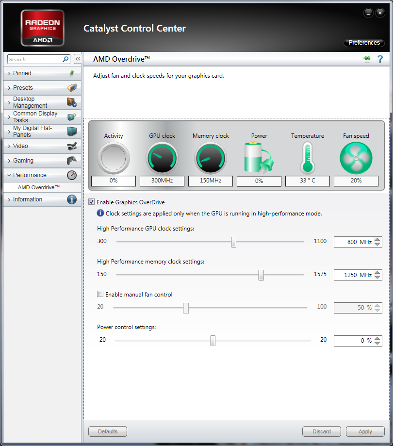This screenshot has width=393, height=446.
Task: Click the 300MHz GPU clock readout
Action: 162,181
